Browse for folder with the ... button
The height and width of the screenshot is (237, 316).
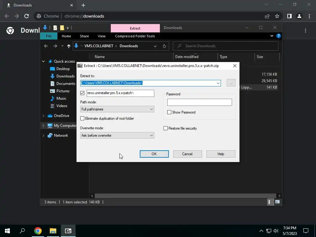click(231, 83)
